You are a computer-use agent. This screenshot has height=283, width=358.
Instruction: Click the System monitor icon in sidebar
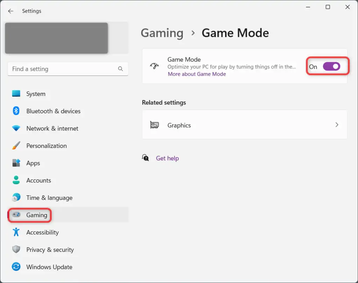click(x=16, y=94)
